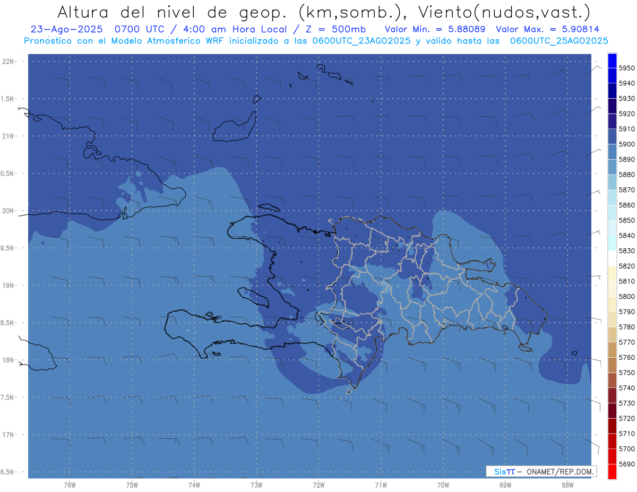Click the tan swatch between 5760 and 5770

pos(612,350)
